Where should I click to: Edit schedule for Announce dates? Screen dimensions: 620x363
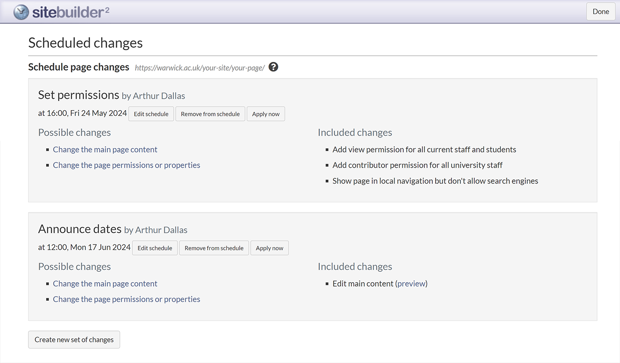coord(155,248)
